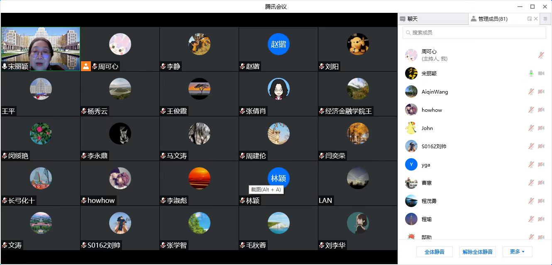The height and width of the screenshot is (265, 552).
Task: Click the muted camera icon for John
Action: [x=541, y=128]
